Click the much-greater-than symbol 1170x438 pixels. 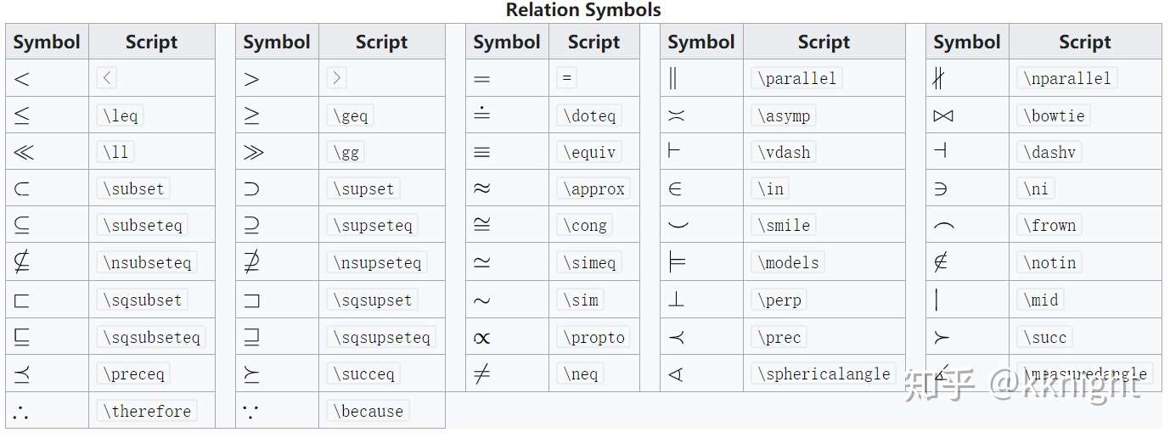253,153
